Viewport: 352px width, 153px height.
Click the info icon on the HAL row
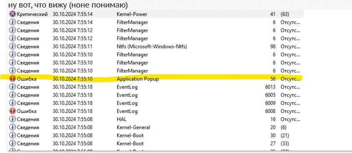pyautogui.click(x=13, y=119)
